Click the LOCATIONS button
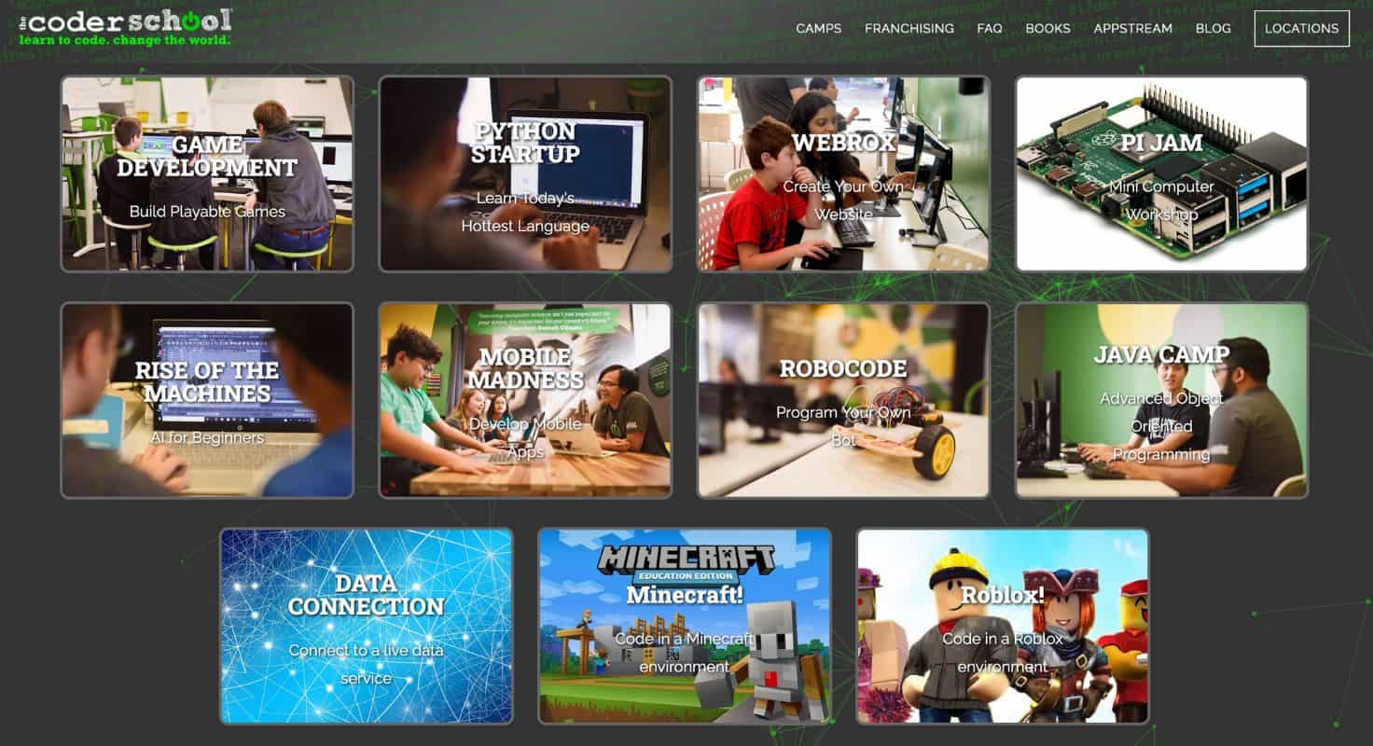The width and height of the screenshot is (1373, 746). [x=1301, y=28]
